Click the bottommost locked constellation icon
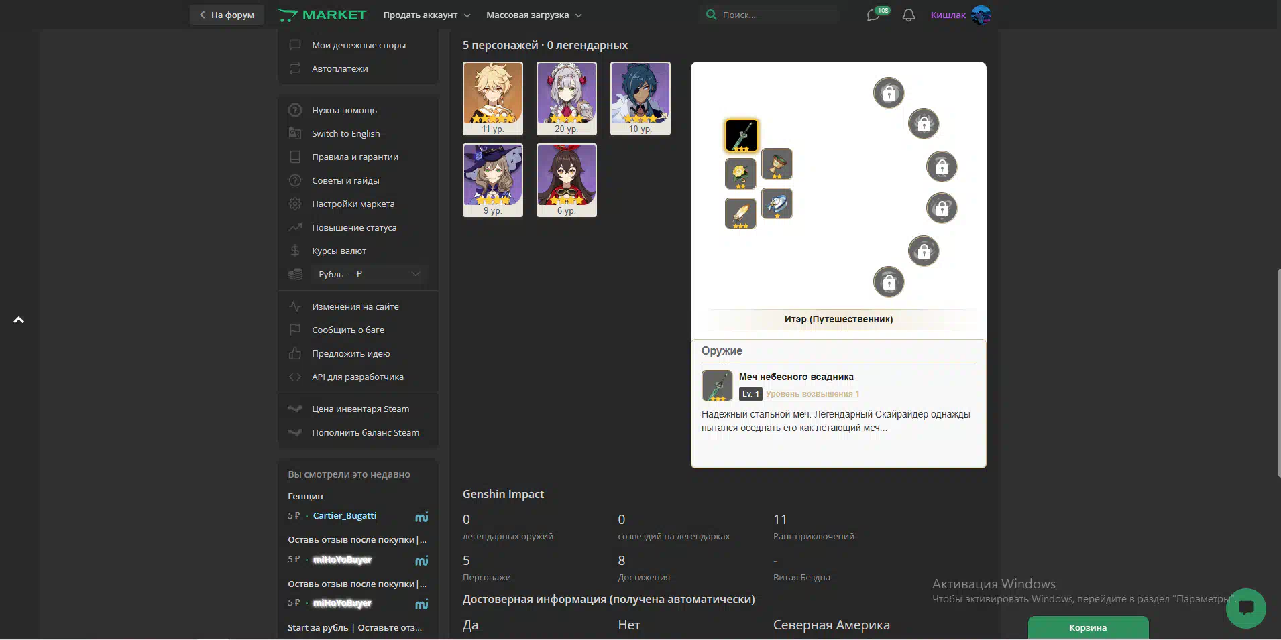1281x640 pixels. 889,281
